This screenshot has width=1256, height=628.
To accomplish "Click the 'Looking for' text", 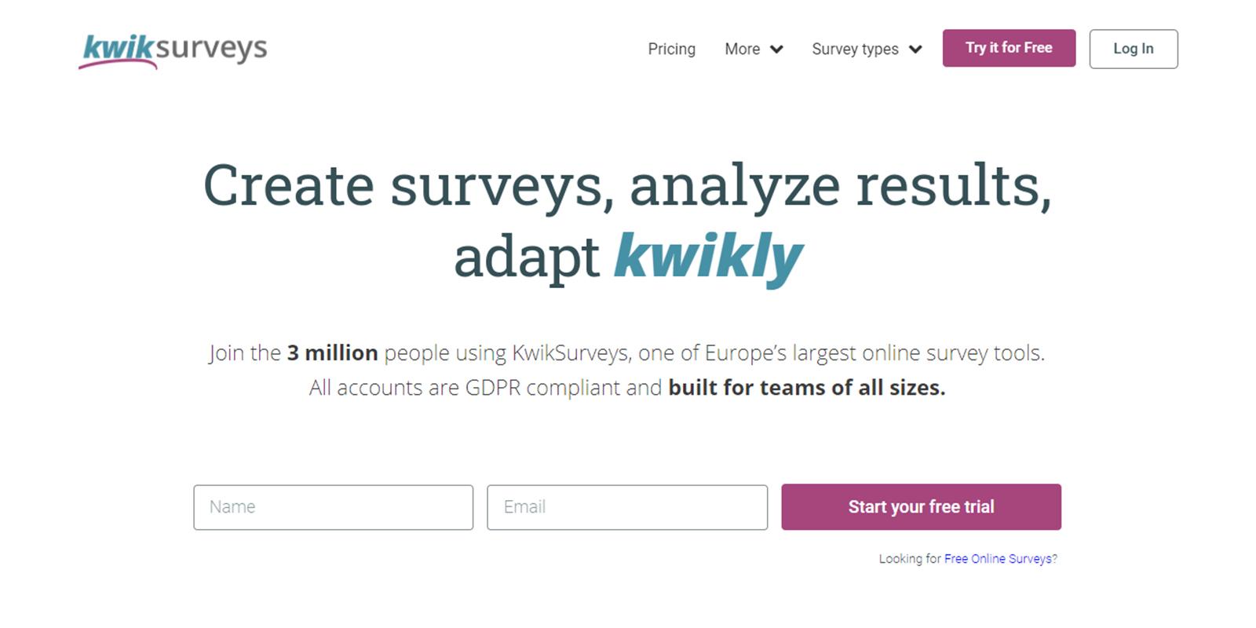I will 909,559.
